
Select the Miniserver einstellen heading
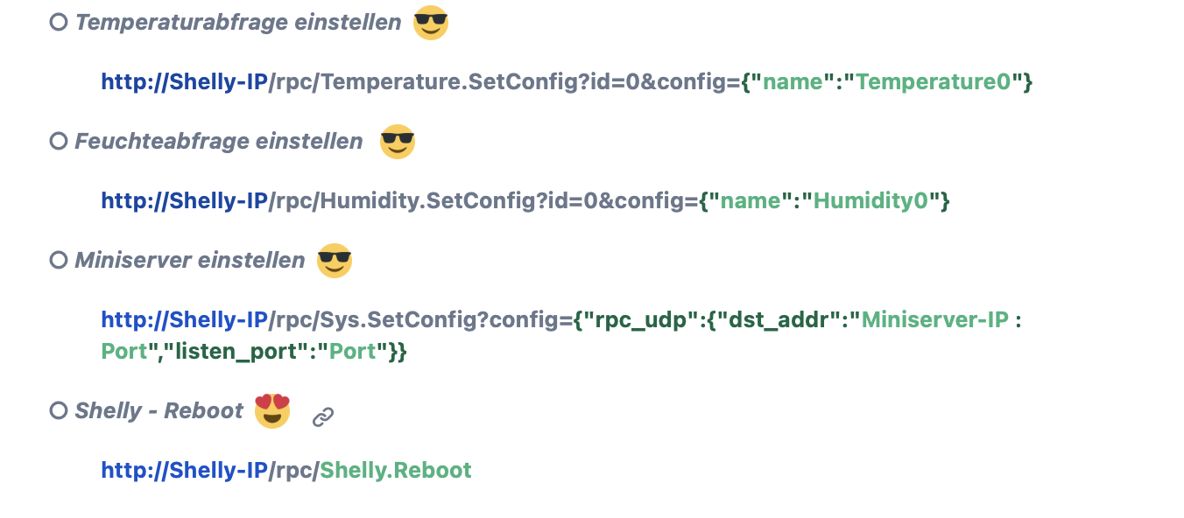tap(190, 260)
